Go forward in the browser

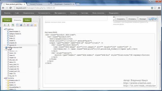[7, 8]
